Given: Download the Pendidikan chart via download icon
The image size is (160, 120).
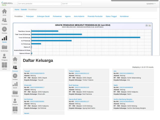Looking at the screenshot, I should (150, 25).
